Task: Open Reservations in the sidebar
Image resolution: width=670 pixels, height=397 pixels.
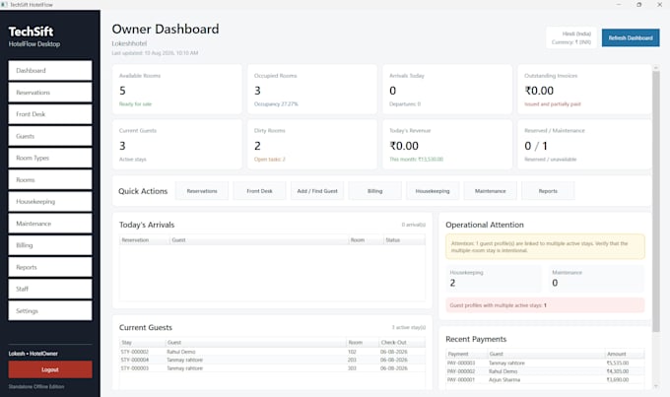Action: tap(50, 93)
